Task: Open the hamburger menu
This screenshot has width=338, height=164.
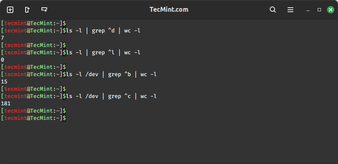Action: tap(290, 10)
